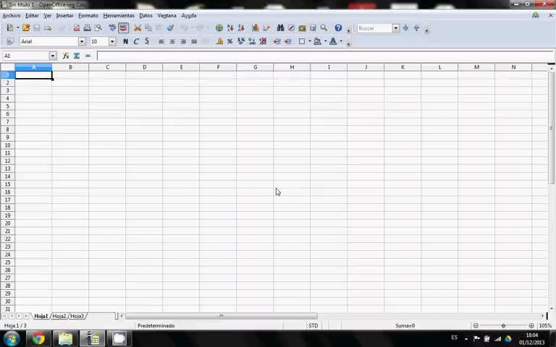Click the STD selection mode indicator
Viewport: 556px width, 347px height.
(313, 325)
